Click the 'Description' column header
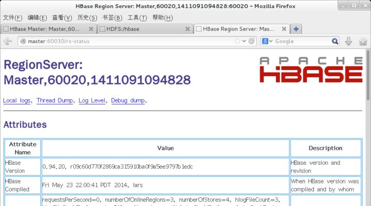This screenshot has width=371, height=206. tap(326, 148)
